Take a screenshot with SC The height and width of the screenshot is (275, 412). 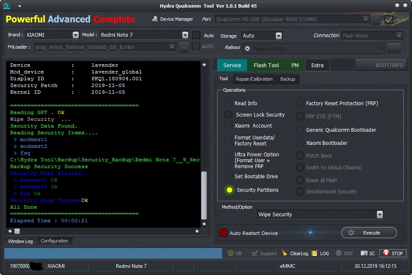pyautogui.click(x=368, y=253)
